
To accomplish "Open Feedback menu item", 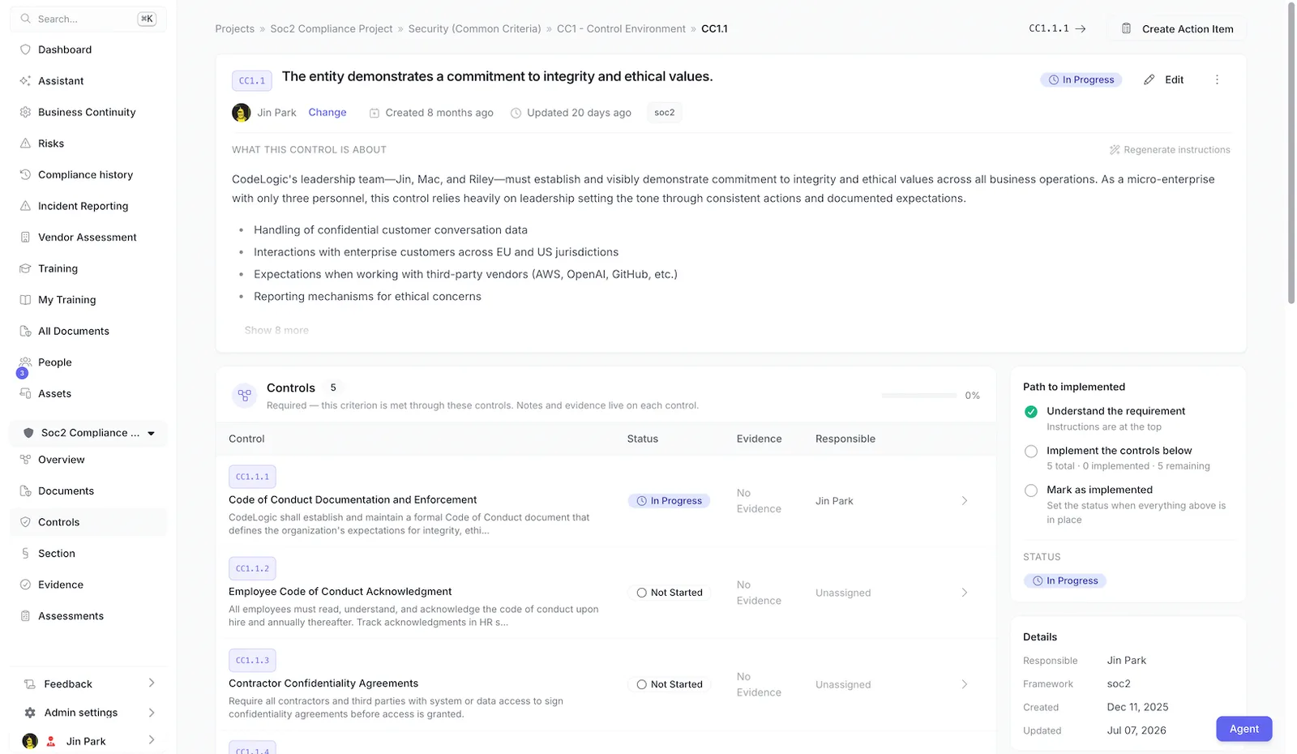I will [89, 683].
